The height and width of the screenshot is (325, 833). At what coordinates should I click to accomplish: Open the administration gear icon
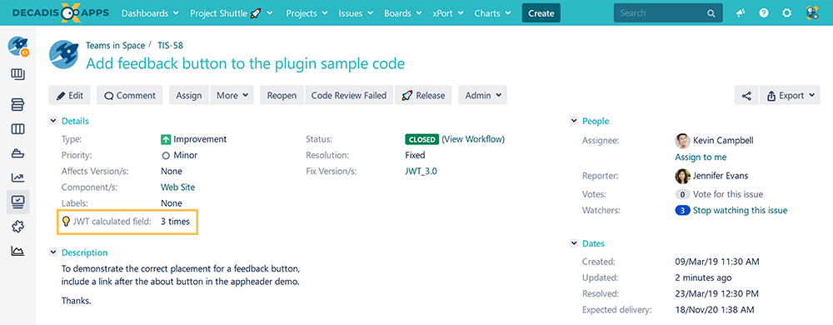tap(787, 13)
